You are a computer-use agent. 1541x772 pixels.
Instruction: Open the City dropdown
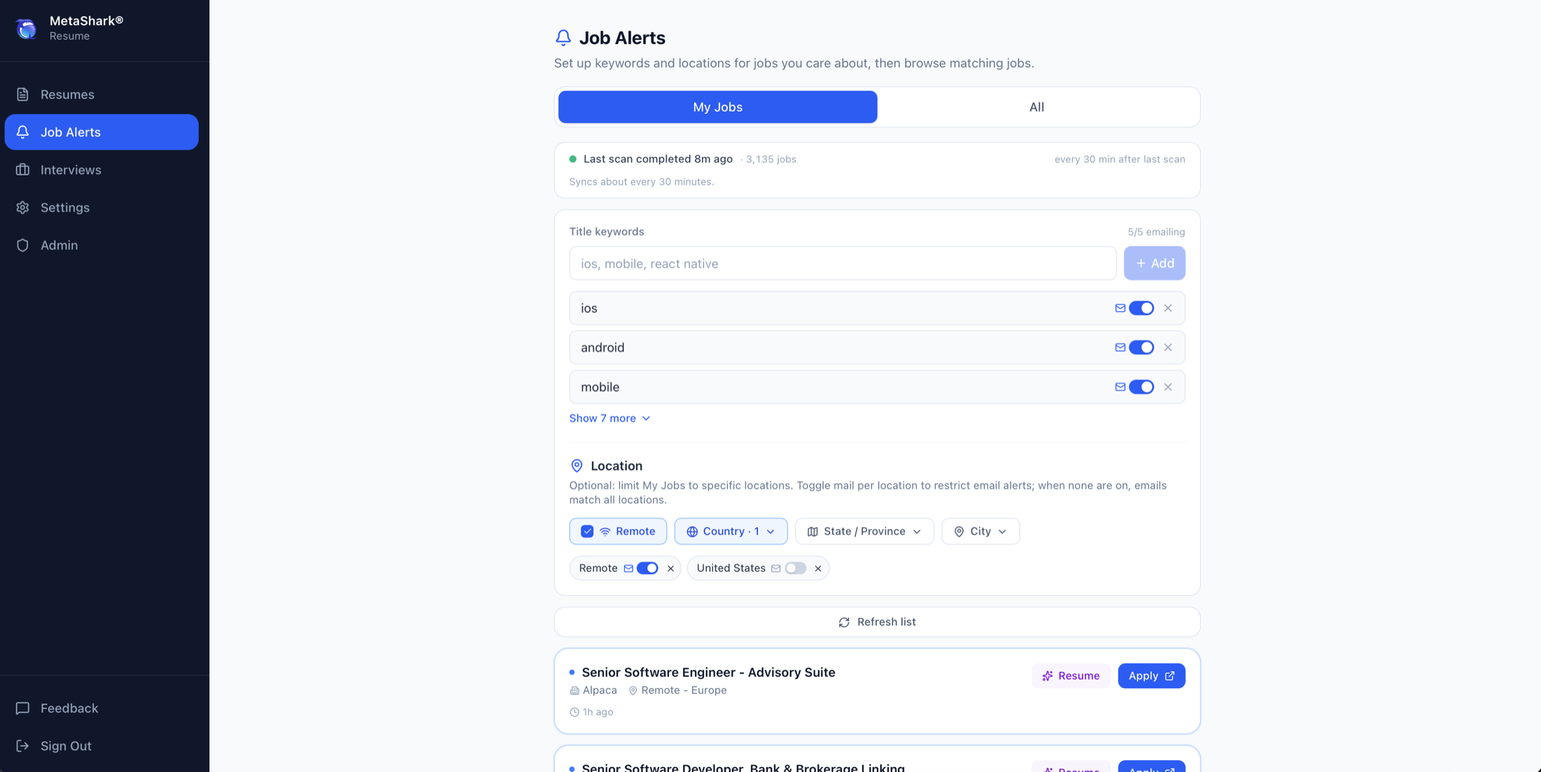point(981,531)
